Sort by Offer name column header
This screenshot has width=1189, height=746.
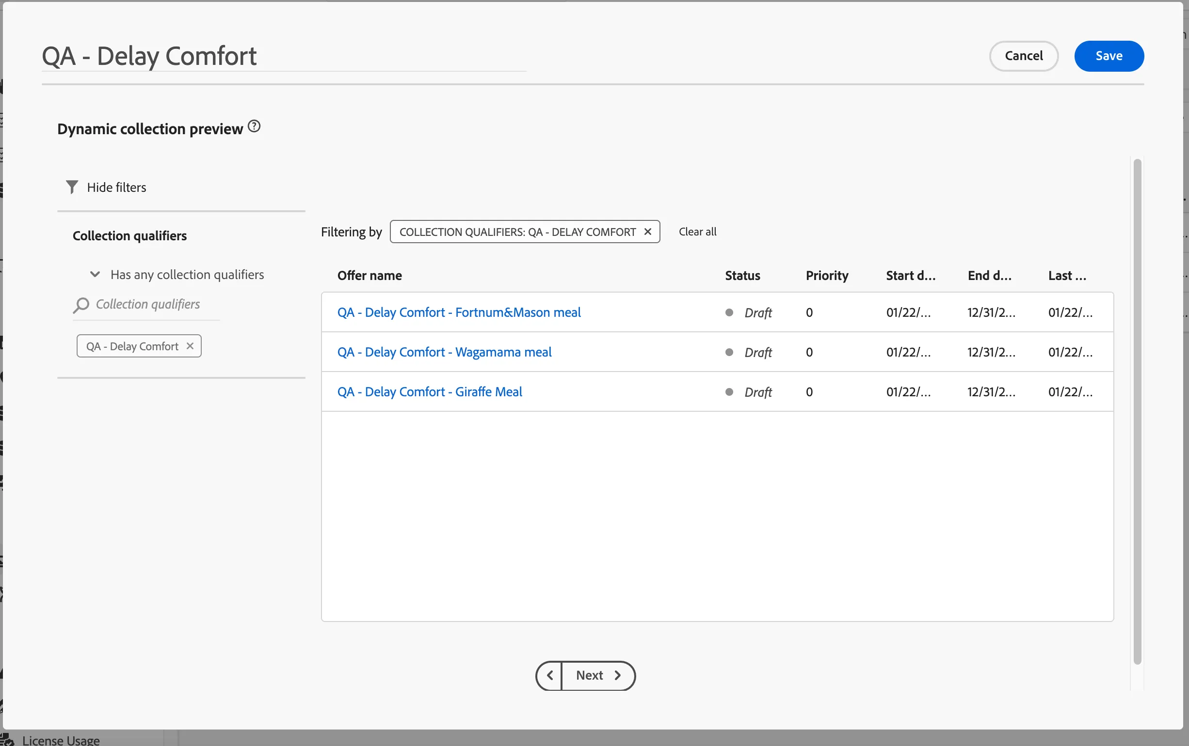point(370,275)
